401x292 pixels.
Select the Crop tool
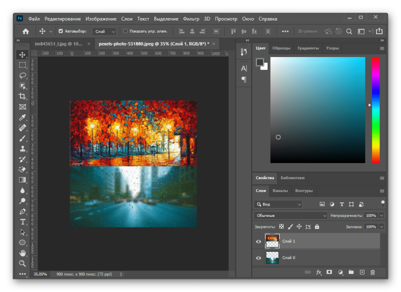click(x=23, y=96)
